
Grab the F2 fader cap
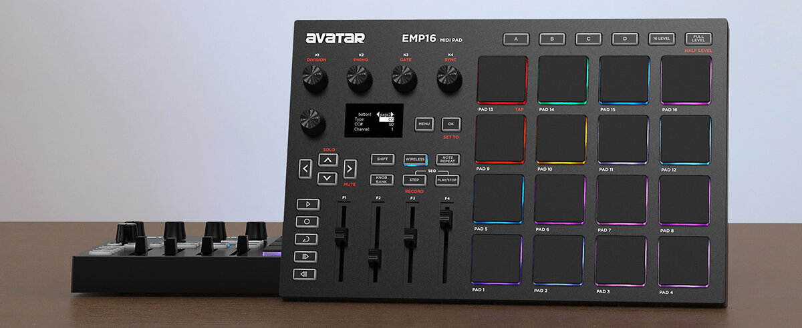click(375, 257)
